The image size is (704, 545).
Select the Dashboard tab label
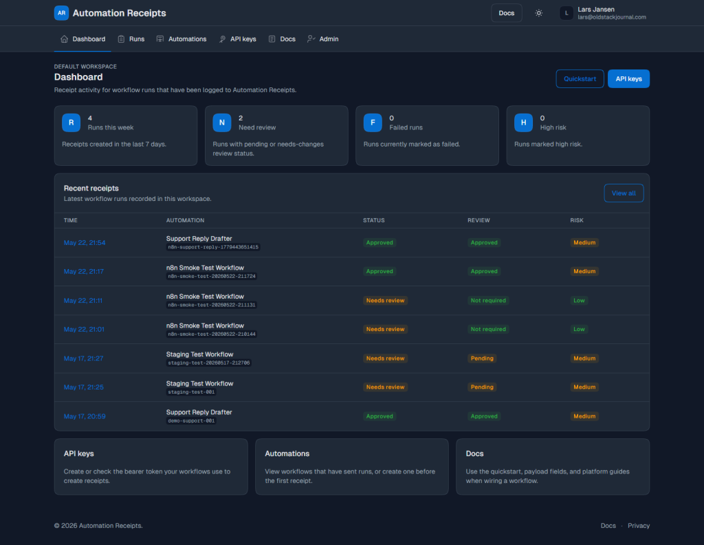(89, 39)
